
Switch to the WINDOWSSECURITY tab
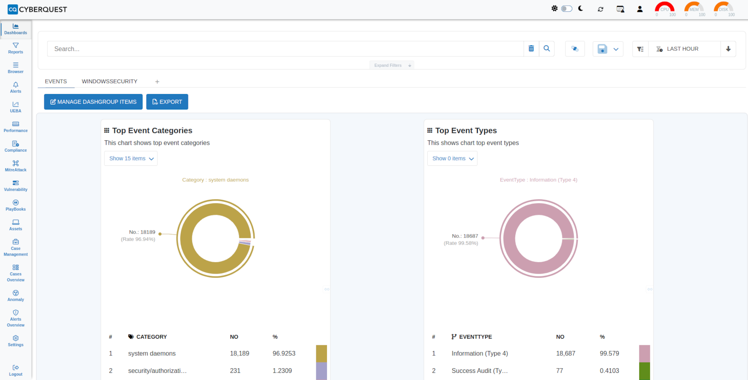point(110,81)
